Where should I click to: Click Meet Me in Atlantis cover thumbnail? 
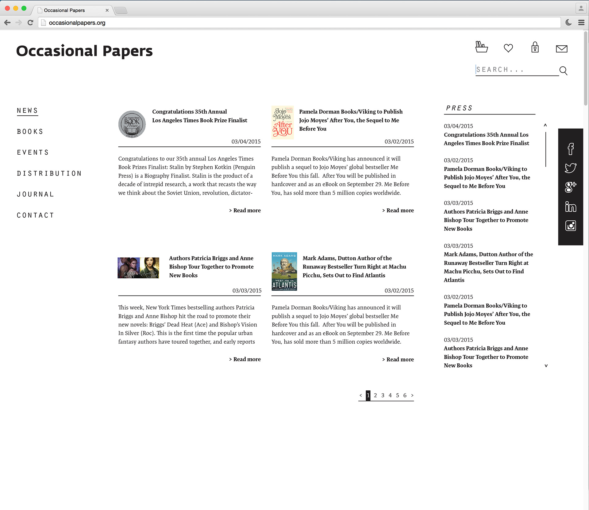(x=284, y=271)
